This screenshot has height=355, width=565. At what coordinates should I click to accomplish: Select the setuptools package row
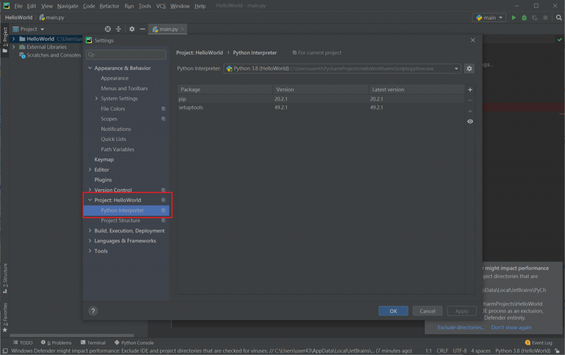(321, 107)
